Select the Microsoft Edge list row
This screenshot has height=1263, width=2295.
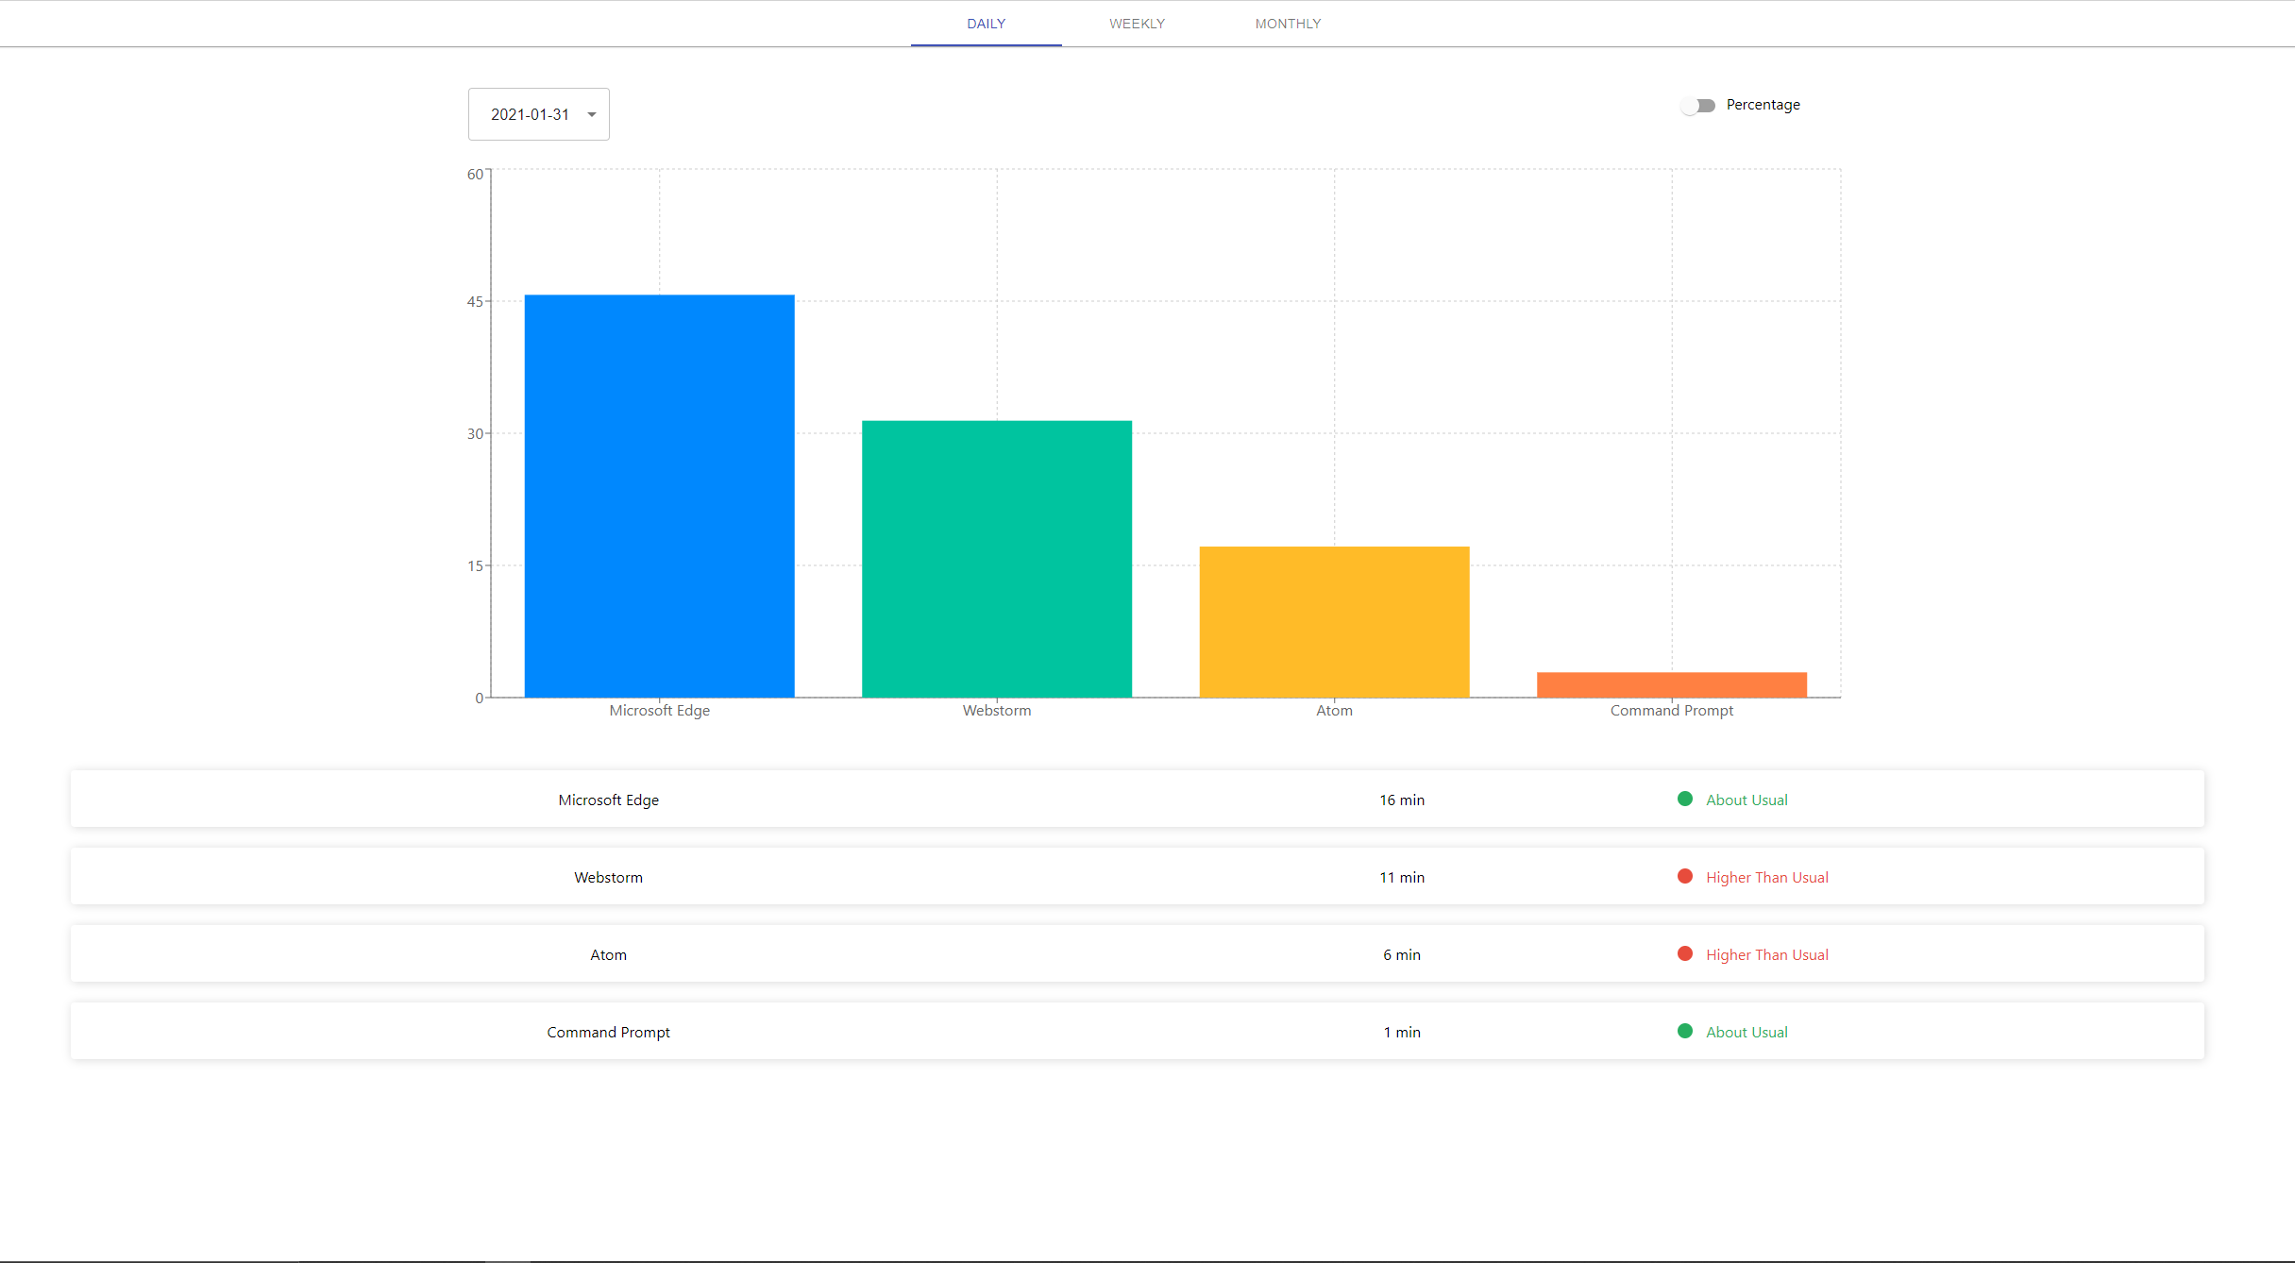tap(608, 800)
